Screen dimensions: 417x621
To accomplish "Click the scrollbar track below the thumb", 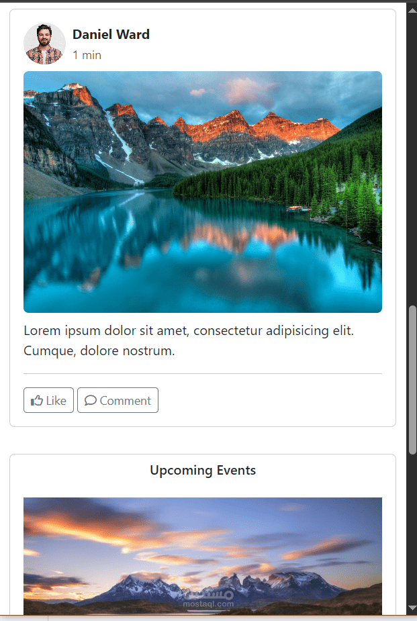I will coord(412,529).
